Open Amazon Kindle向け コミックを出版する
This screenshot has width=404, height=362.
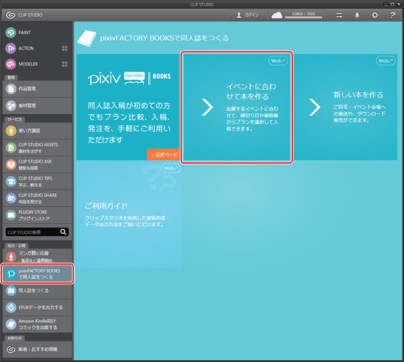coord(37,324)
